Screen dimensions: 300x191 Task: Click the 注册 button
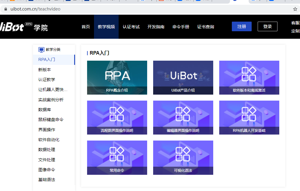point(241,26)
